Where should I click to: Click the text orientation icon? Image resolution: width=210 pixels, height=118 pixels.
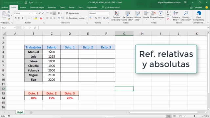pos(59,13)
